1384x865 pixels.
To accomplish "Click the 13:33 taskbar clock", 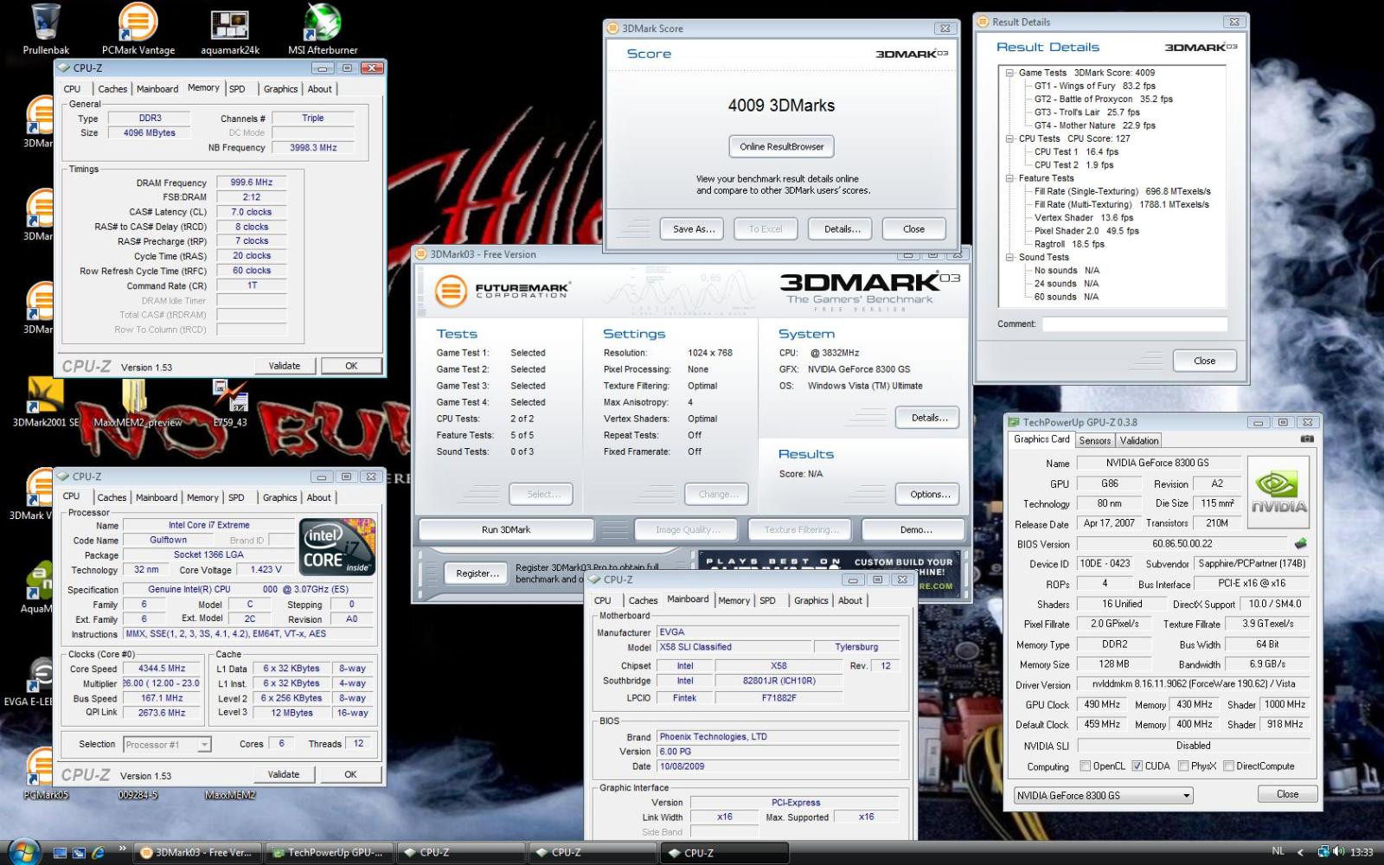I will click(x=1362, y=852).
